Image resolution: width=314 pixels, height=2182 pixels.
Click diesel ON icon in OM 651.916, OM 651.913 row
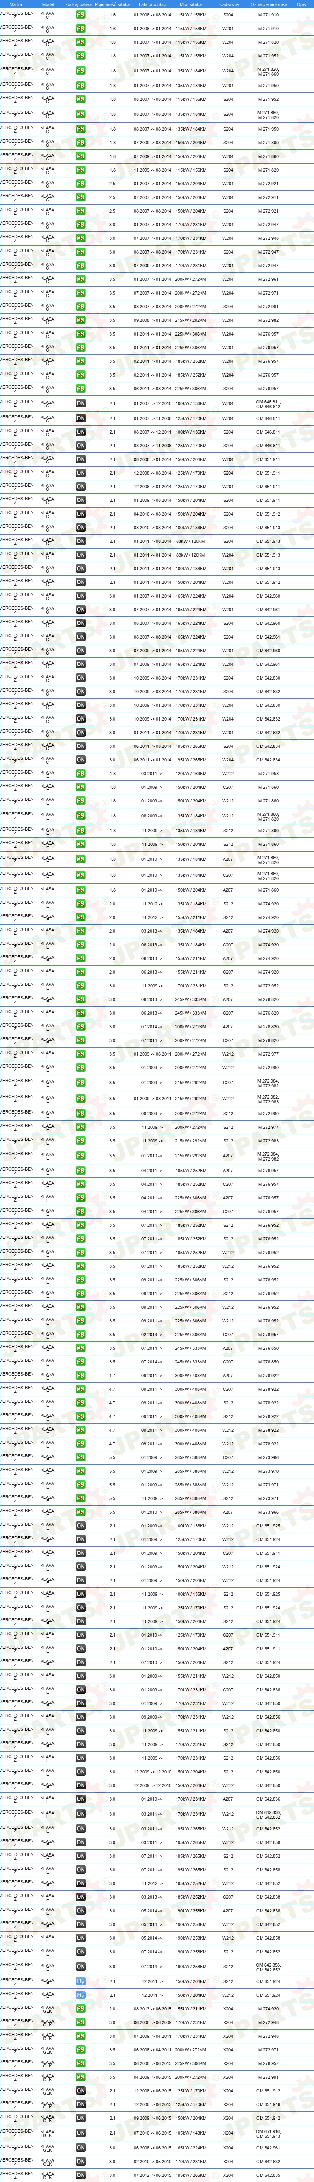pos(80,2134)
